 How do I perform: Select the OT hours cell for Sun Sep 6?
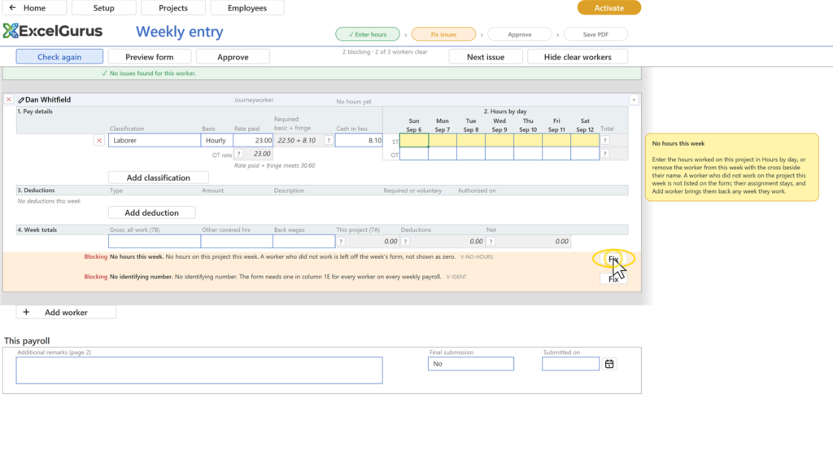click(x=414, y=154)
